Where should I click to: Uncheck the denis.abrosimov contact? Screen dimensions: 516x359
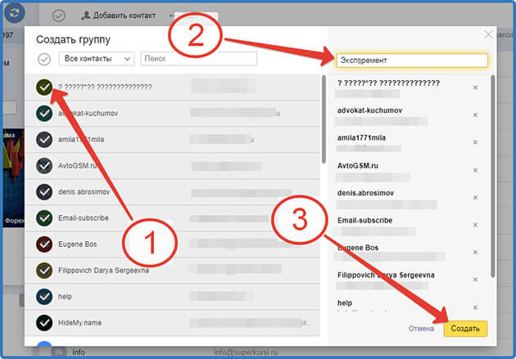click(x=44, y=192)
